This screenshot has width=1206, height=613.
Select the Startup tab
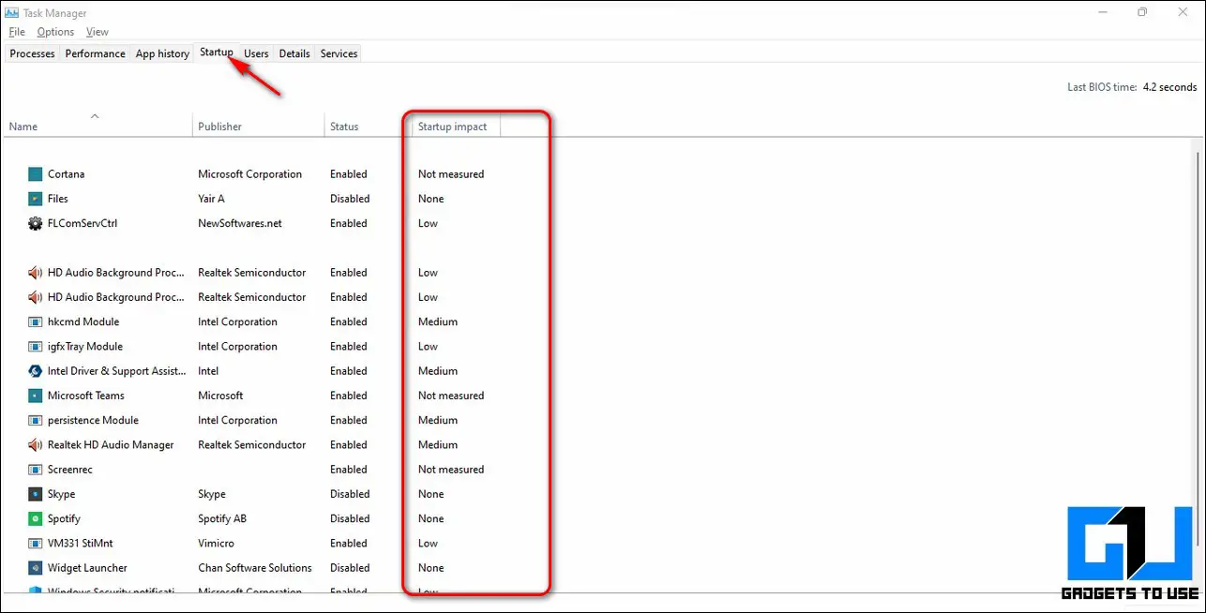click(217, 52)
